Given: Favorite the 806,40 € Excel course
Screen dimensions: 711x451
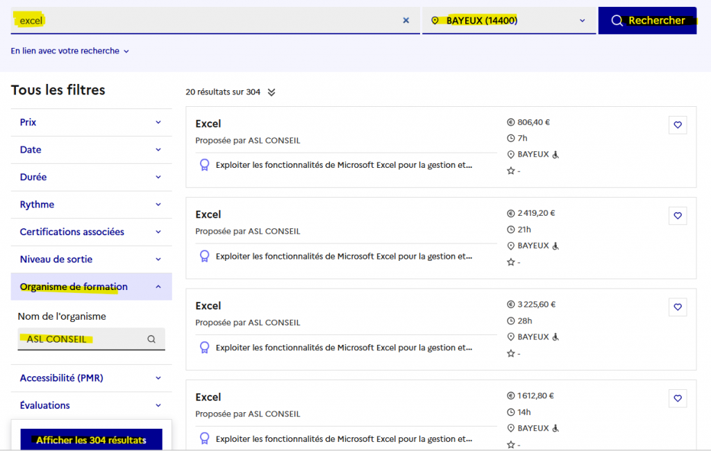Looking at the screenshot, I should point(678,125).
